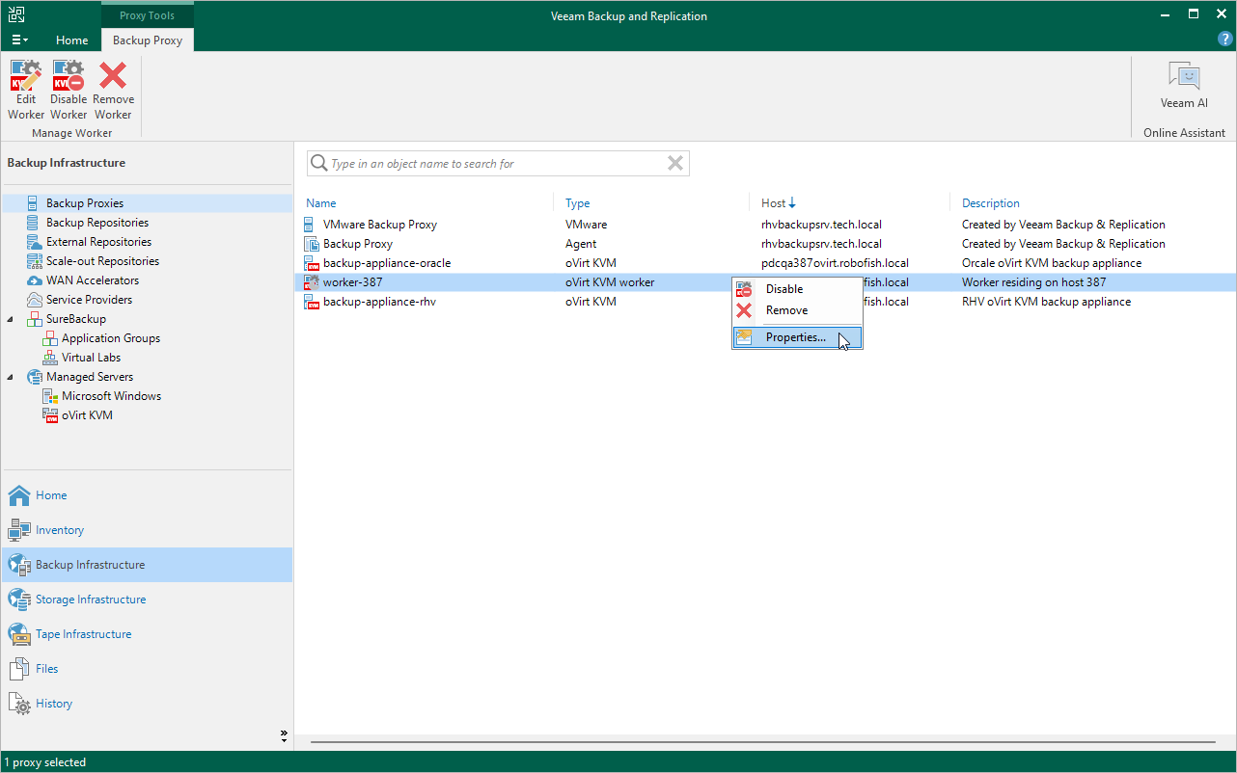This screenshot has height=773, width=1237.
Task: Open the WAN Accelerators node
Action: (92, 280)
